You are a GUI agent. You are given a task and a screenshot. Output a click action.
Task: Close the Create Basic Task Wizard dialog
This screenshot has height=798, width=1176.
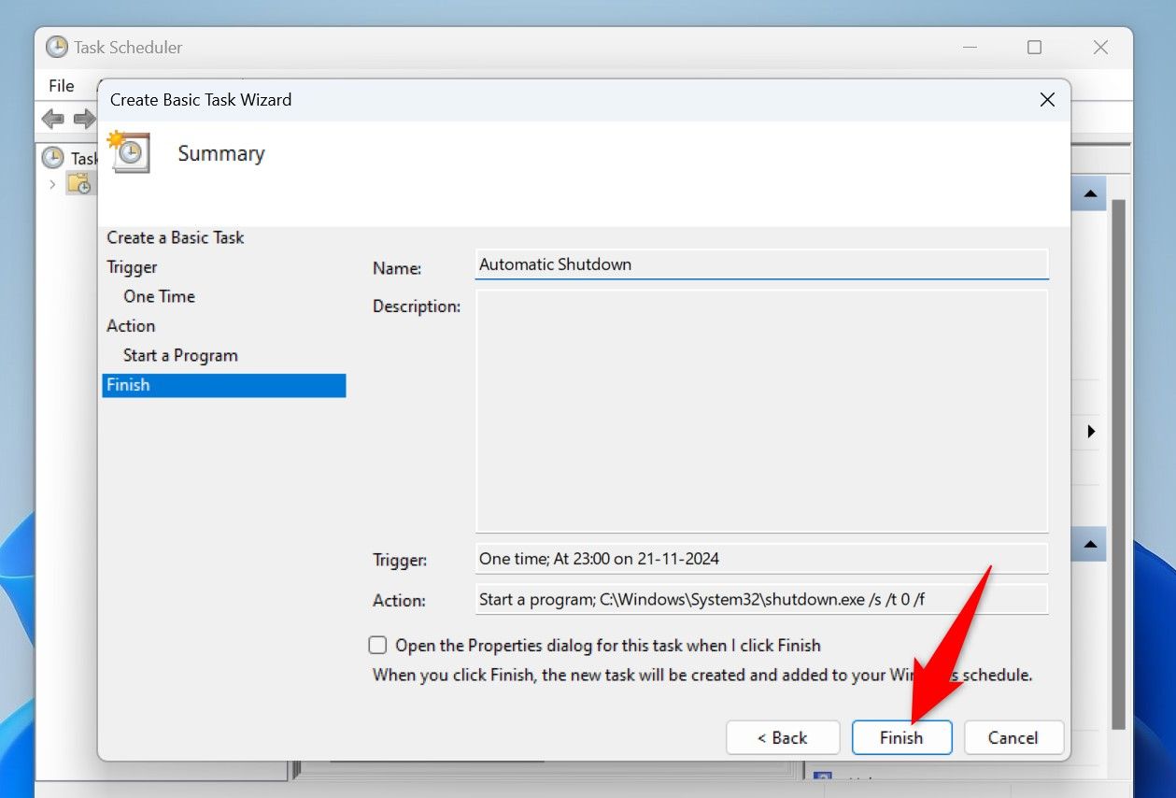[1047, 100]
